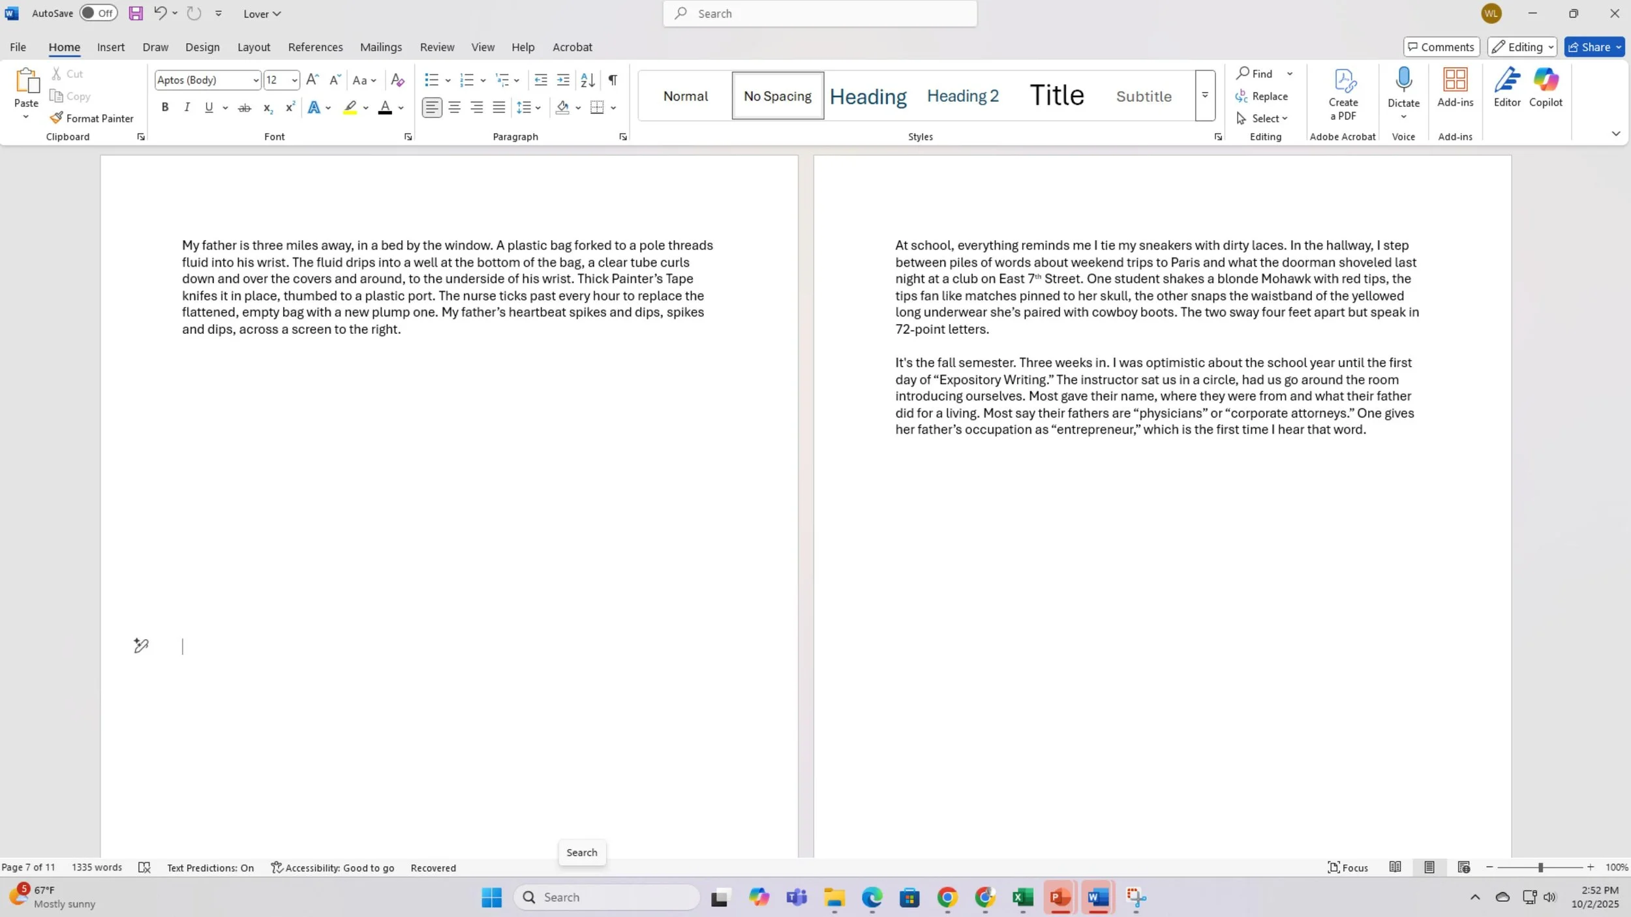
Task: Expand the numbering list library dropdown
Action: pos(483,80)
